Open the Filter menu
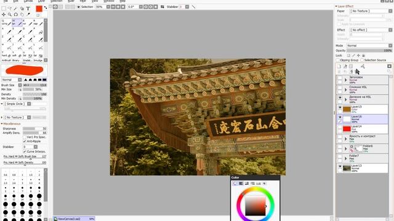The height and width of the screenshot is (221, 394). click(82, 1)
